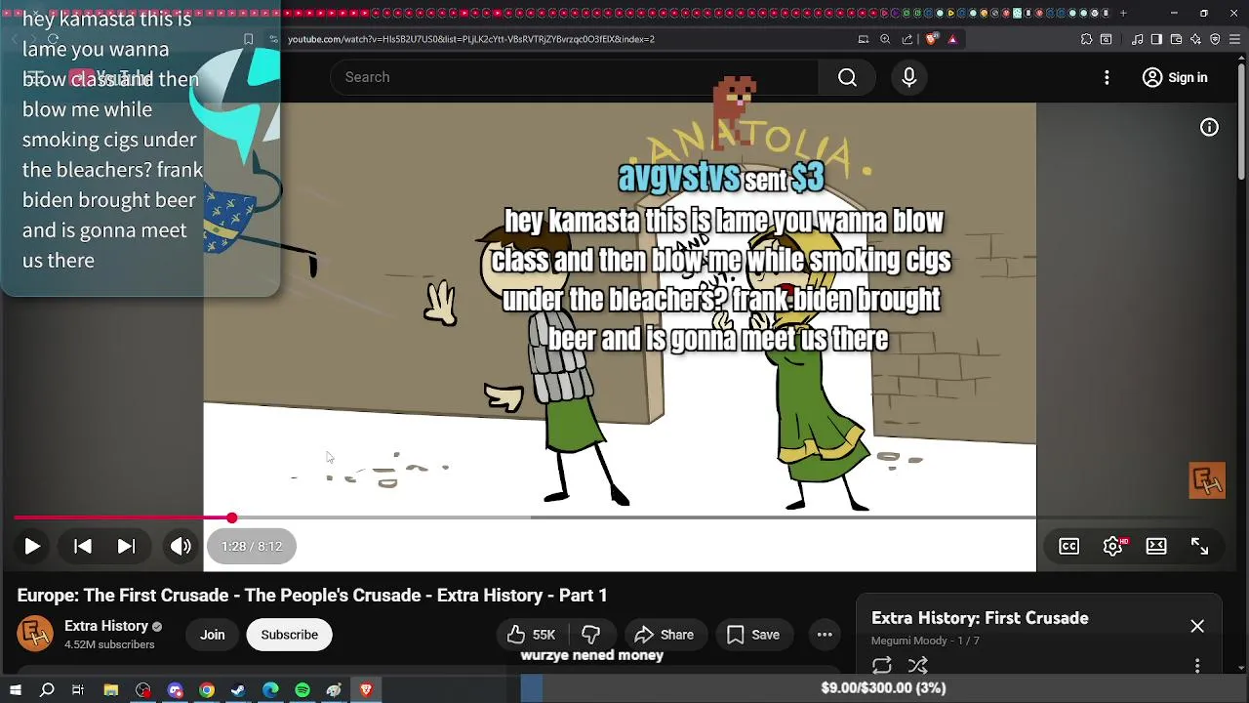The image size is (1249, 703).
Task: Click the browser address bar URL
Action: tap(471, 39)
